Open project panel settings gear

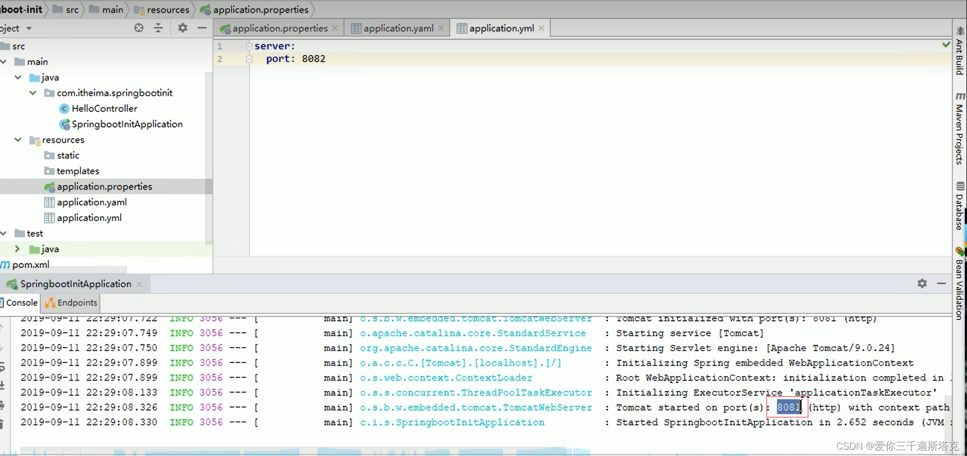point(183,28)
